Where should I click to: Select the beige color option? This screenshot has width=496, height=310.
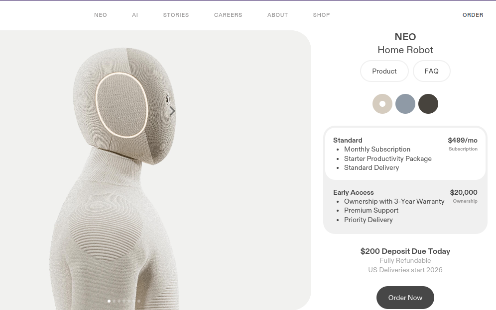(x=382, y=104)
